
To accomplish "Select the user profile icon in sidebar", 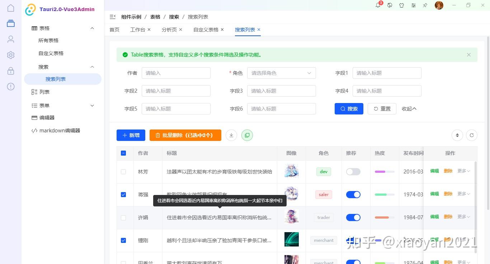I will [10, 39].
